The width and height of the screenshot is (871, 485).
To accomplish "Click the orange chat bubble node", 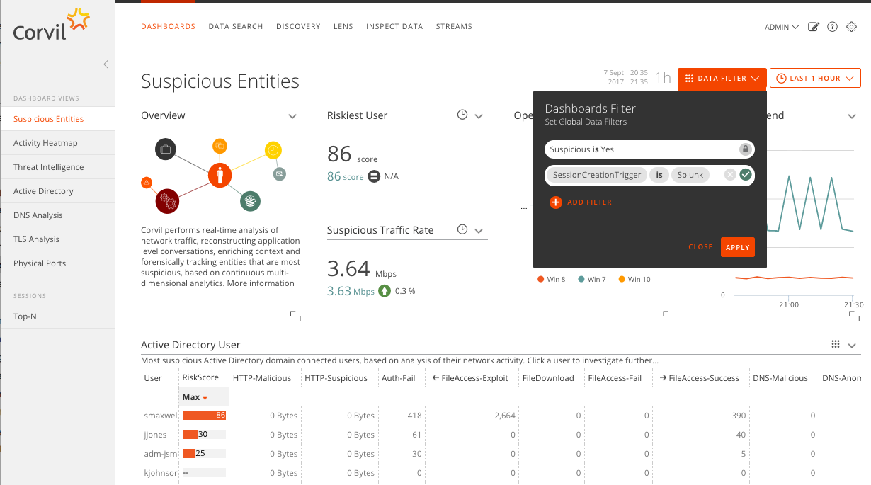I will click(220, 147).
